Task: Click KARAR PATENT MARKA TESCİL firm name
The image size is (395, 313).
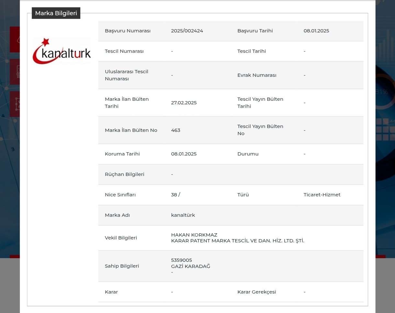Action: coord(237,241)
